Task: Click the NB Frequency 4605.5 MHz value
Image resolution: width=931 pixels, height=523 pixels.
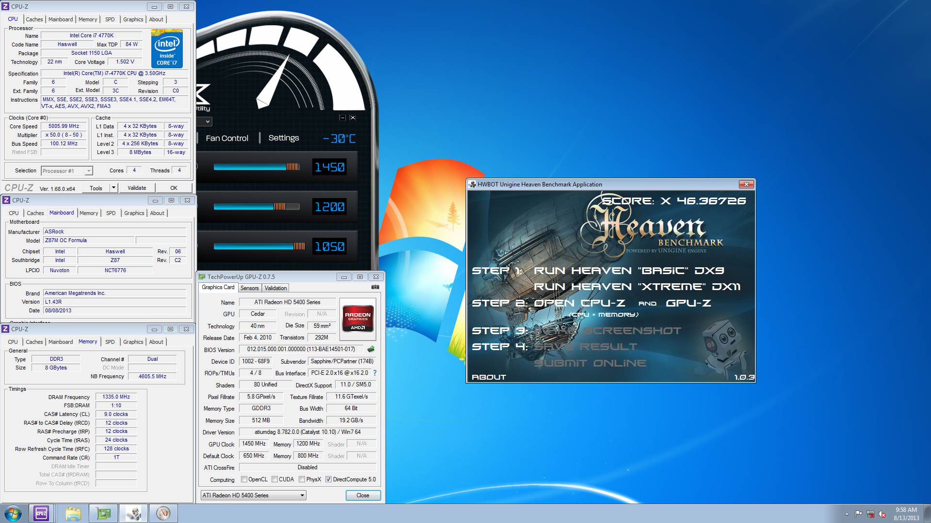Action: pos(152,376)
